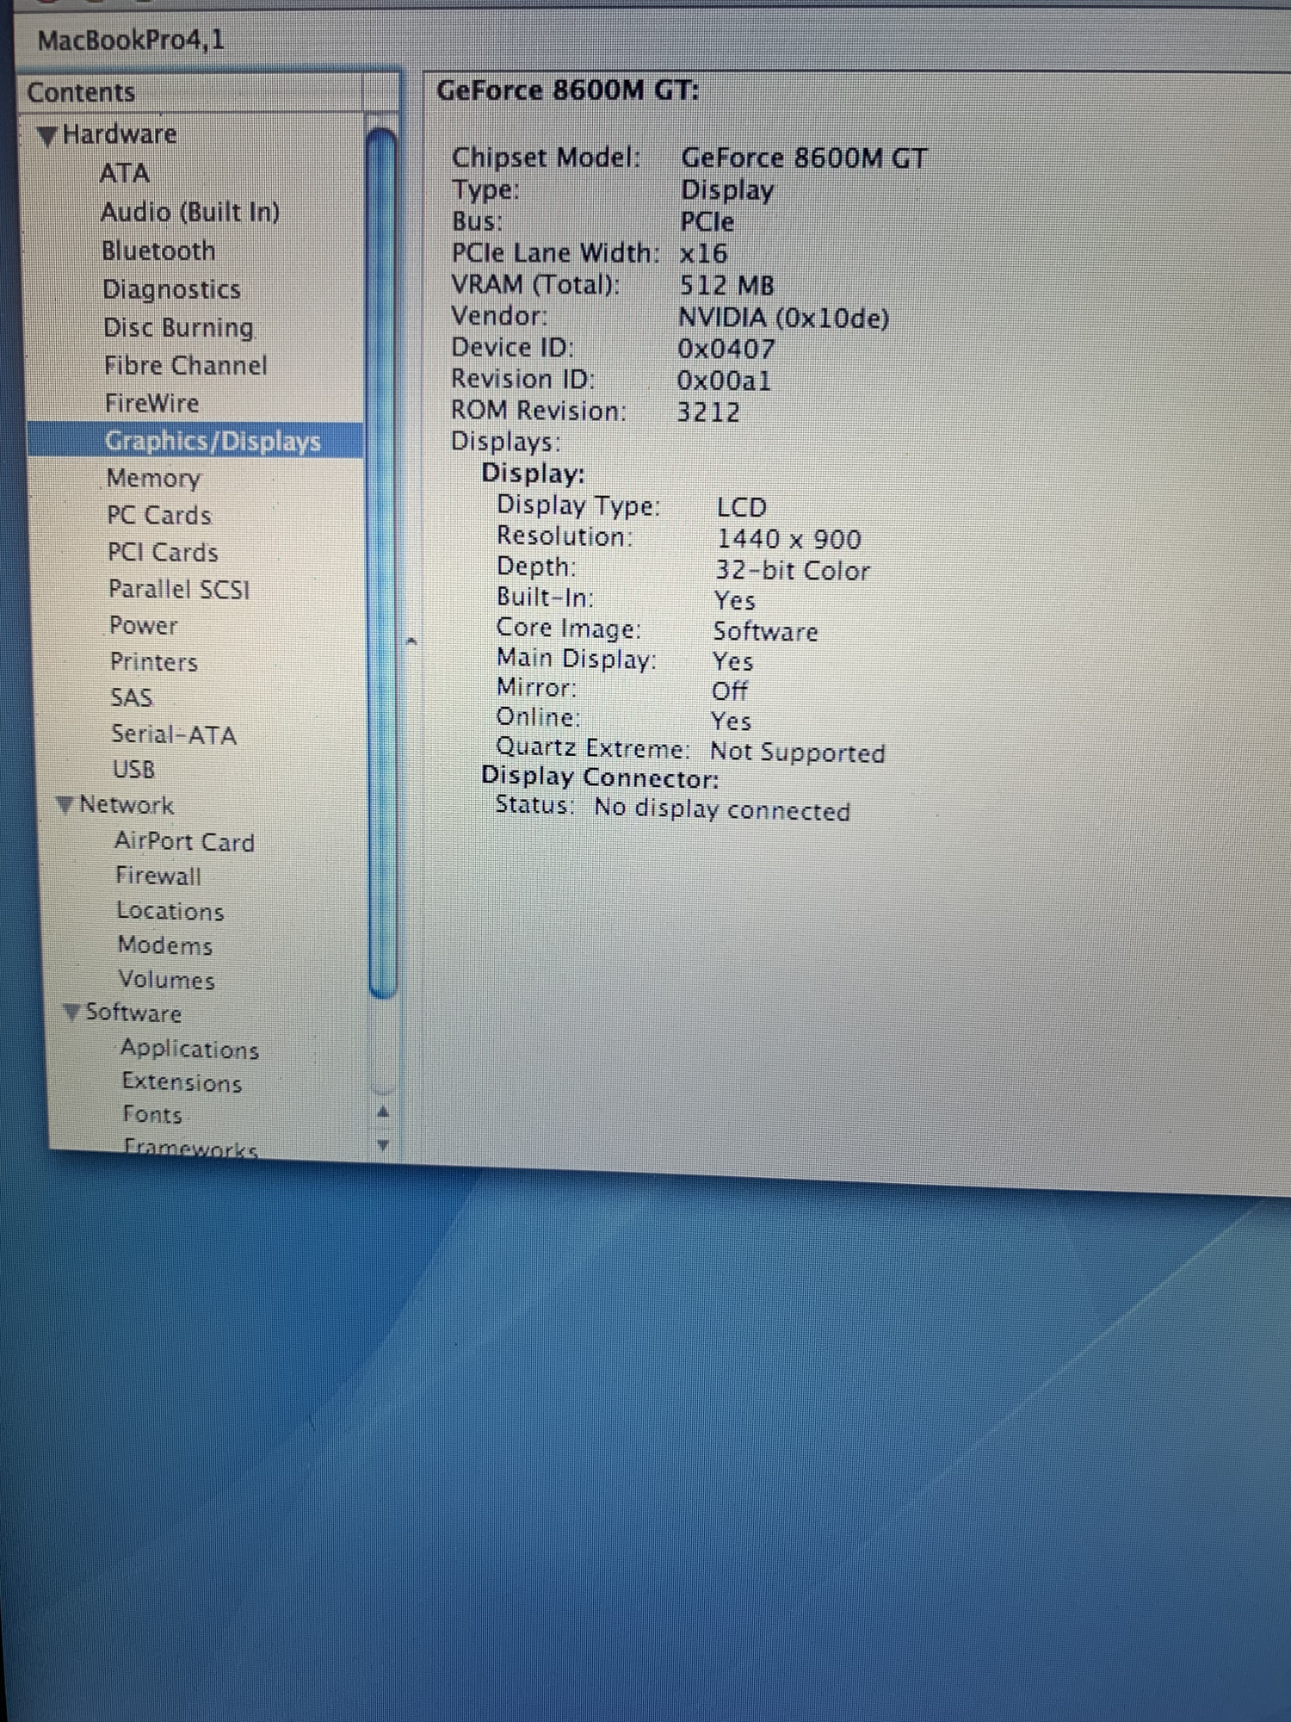1291x1722 pixels.
Task: Select Fonts under Software
Action: [152, 1114]
